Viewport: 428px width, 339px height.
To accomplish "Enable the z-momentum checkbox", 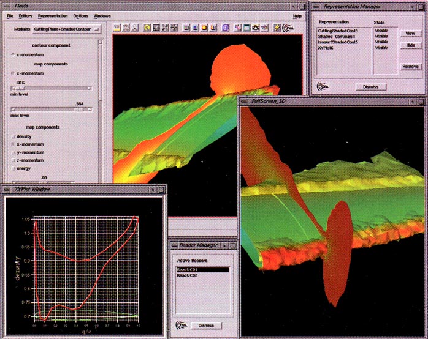I will [13, 160].
